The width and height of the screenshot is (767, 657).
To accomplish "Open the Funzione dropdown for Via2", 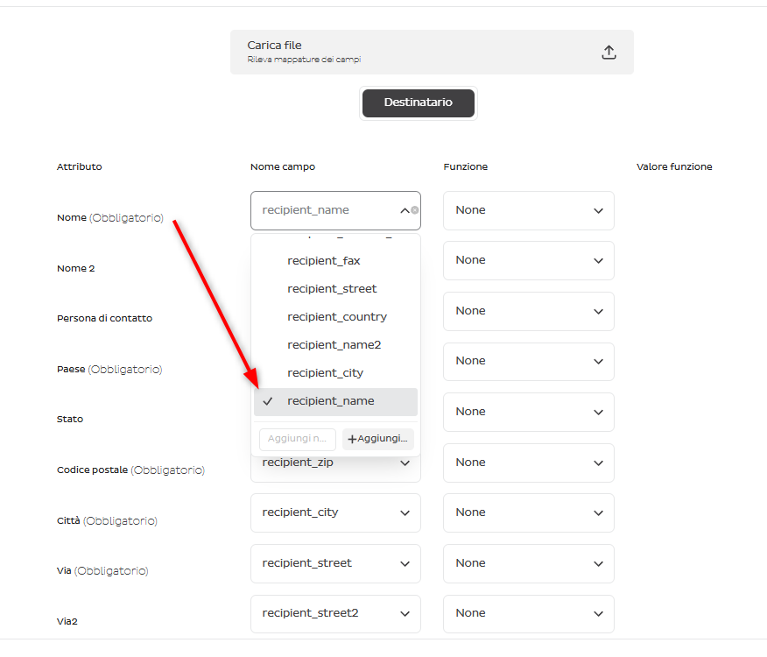I will pos(528,613).
